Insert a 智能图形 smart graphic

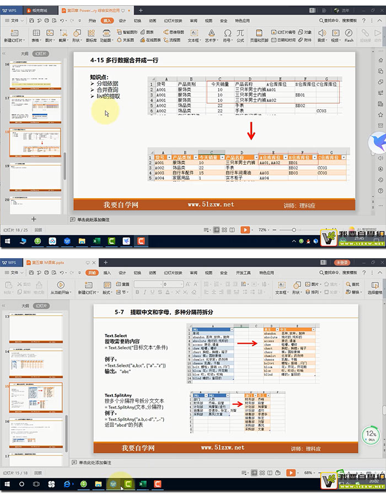[x=127, y=32]
